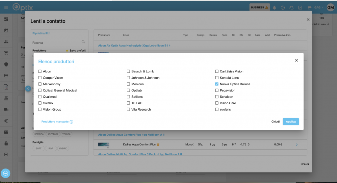337x183 pixels.
Task: Uncheck Nuova Optica Italiana
Action: pyautogui.click(x=217, y=84)
